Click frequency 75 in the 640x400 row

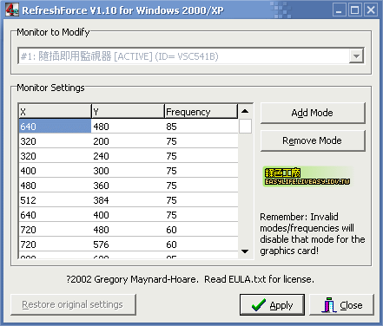click(x=201, y=215)
